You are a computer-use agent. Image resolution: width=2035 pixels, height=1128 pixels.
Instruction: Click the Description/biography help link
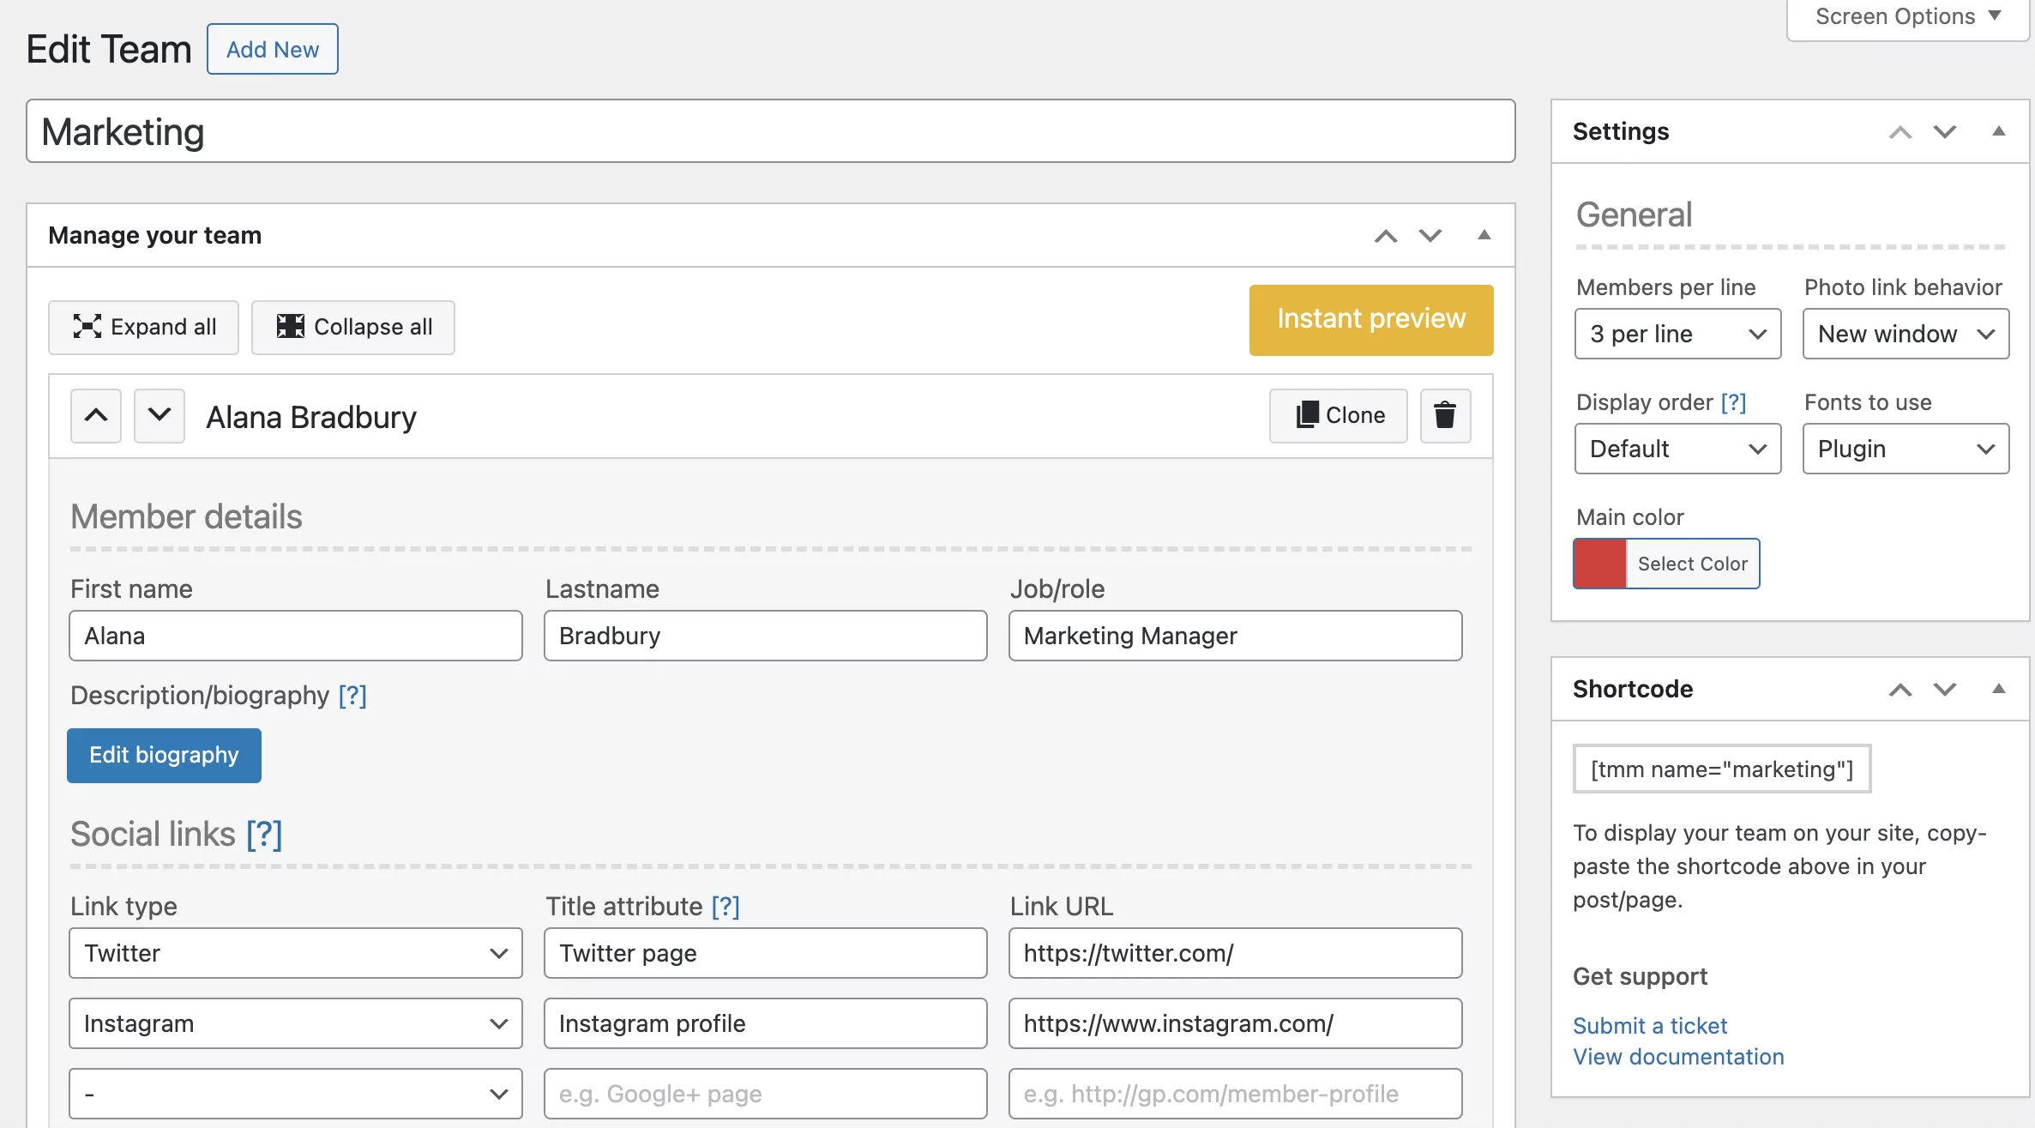tap(352, 696)
